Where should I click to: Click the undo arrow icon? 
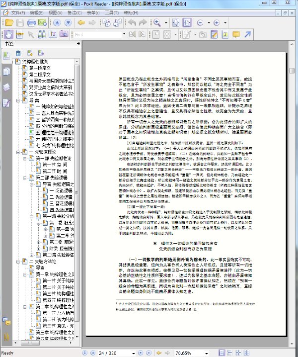click(132, 22)
